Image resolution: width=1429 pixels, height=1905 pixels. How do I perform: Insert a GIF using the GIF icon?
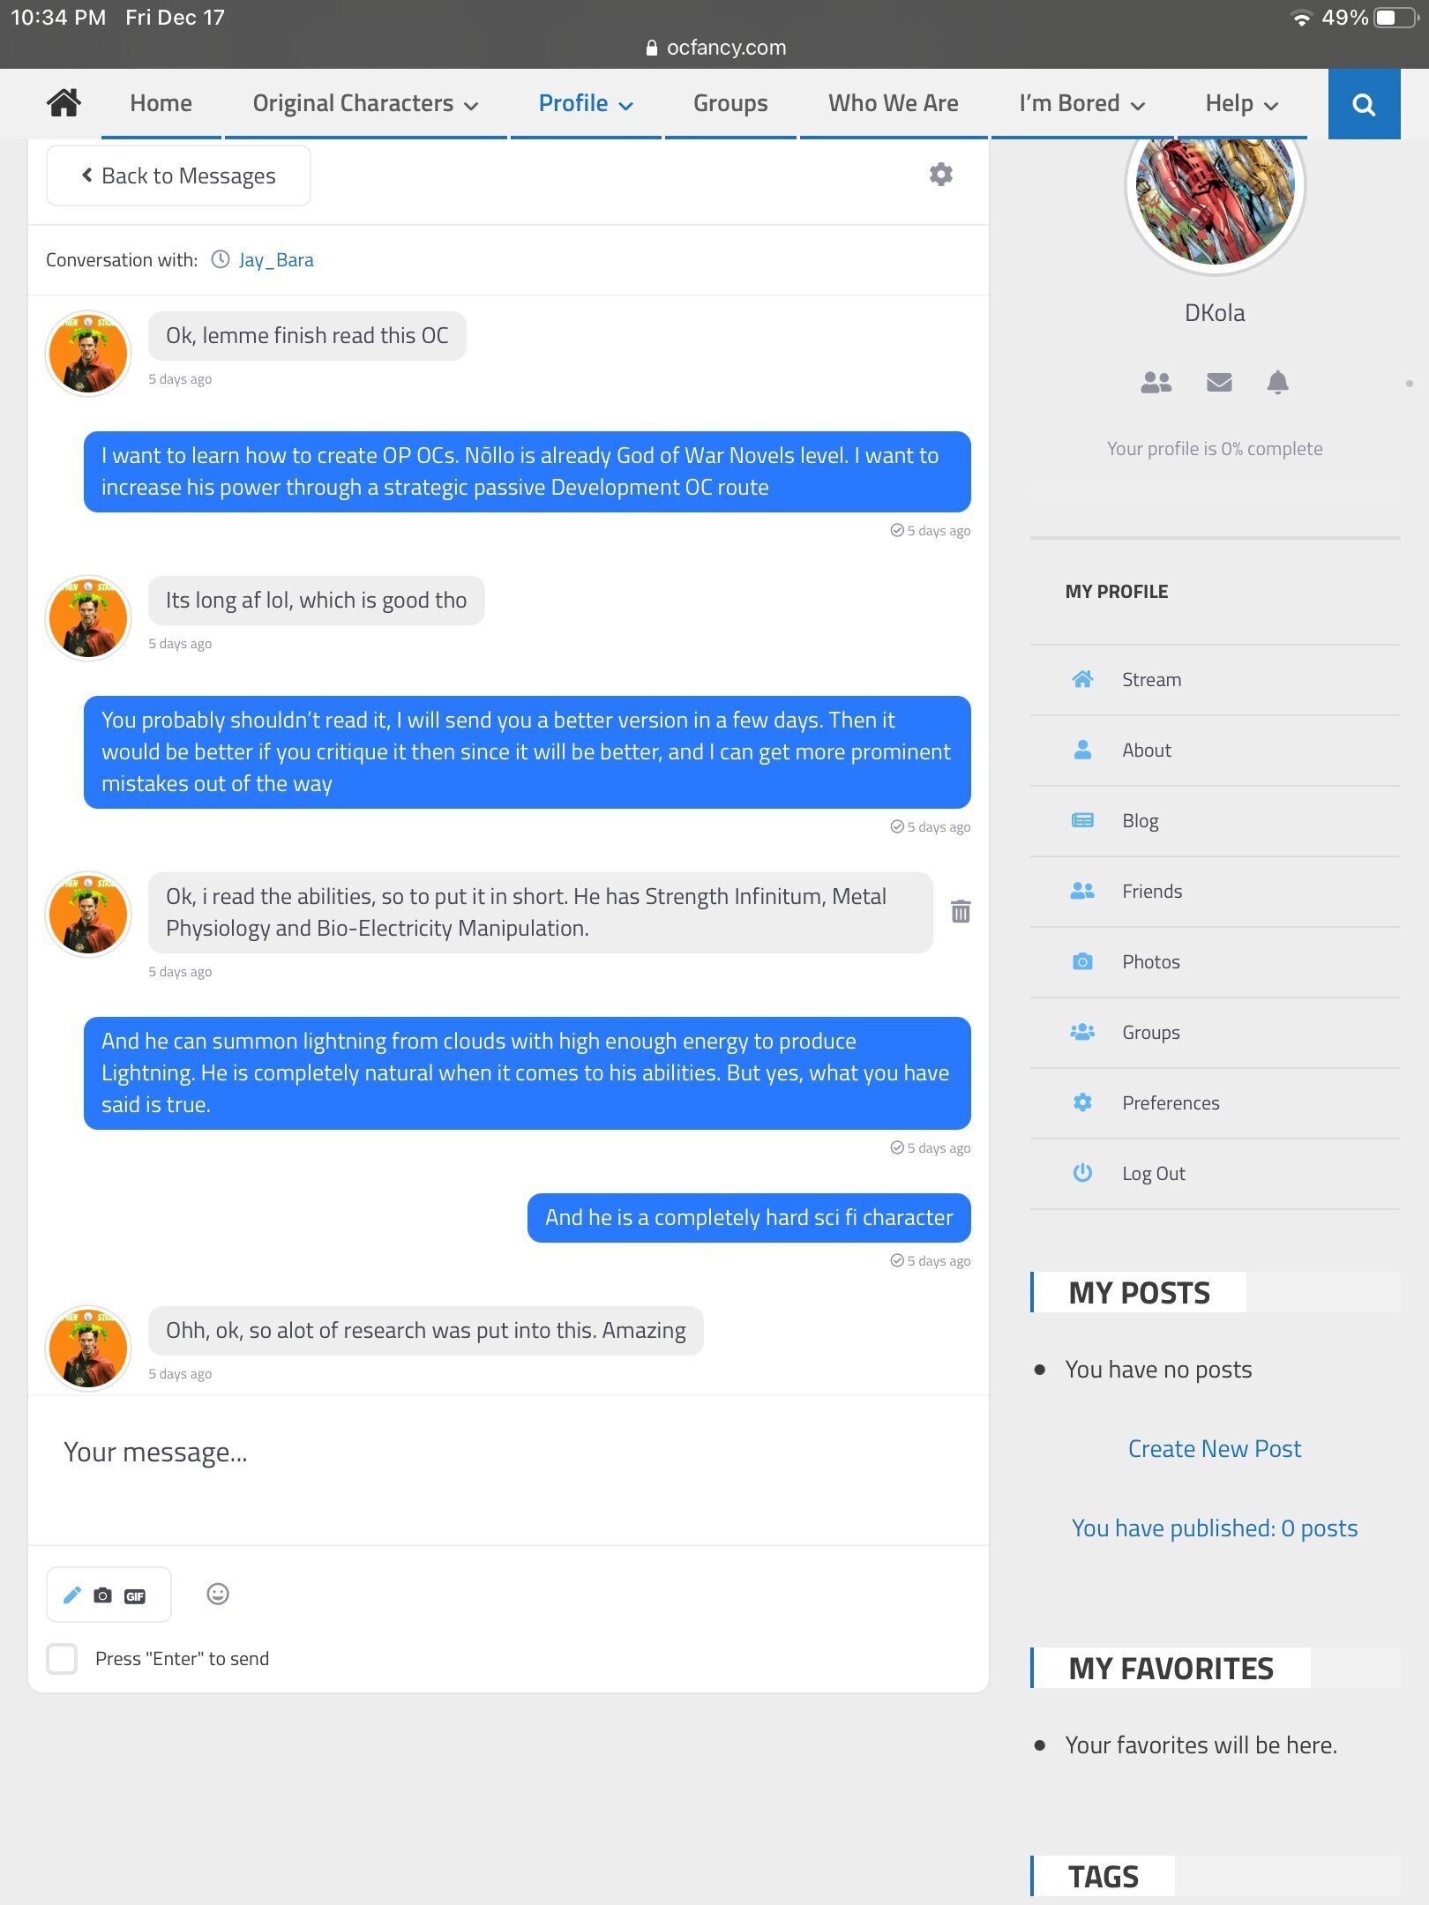tap(135, 1595)
